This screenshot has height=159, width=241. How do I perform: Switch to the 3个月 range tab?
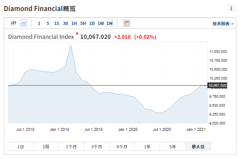pos(97,147)
